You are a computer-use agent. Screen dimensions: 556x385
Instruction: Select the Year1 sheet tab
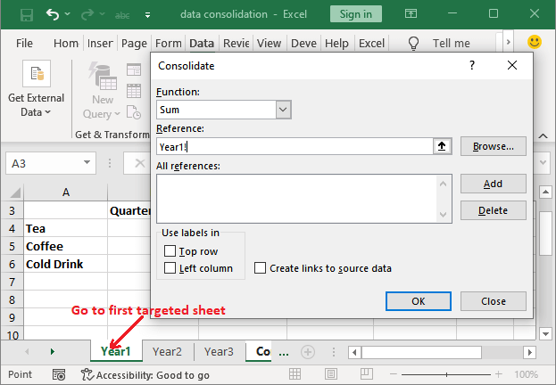116,351
